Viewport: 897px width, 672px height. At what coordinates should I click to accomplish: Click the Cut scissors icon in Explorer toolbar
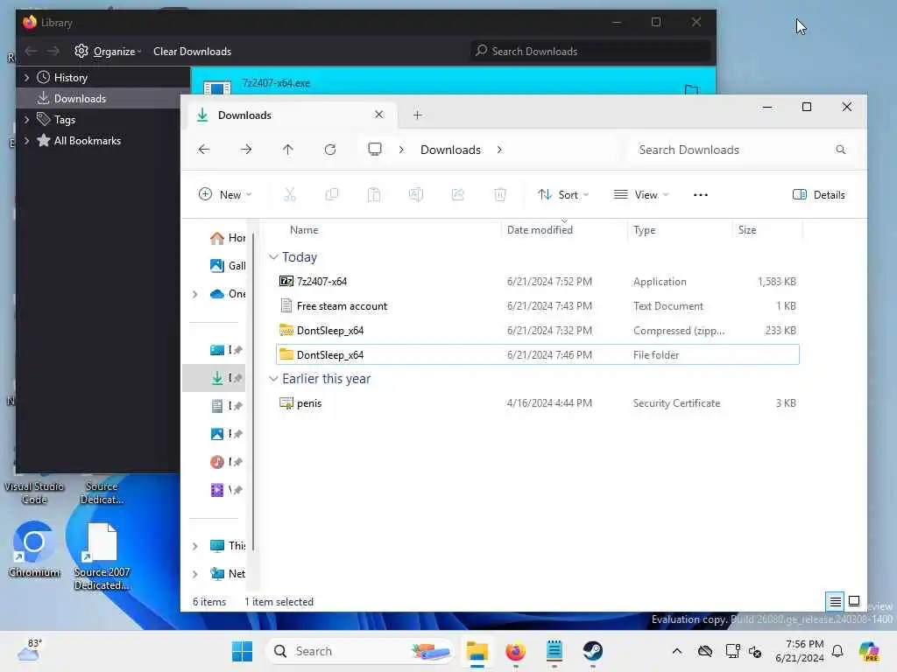click(290, 195)
